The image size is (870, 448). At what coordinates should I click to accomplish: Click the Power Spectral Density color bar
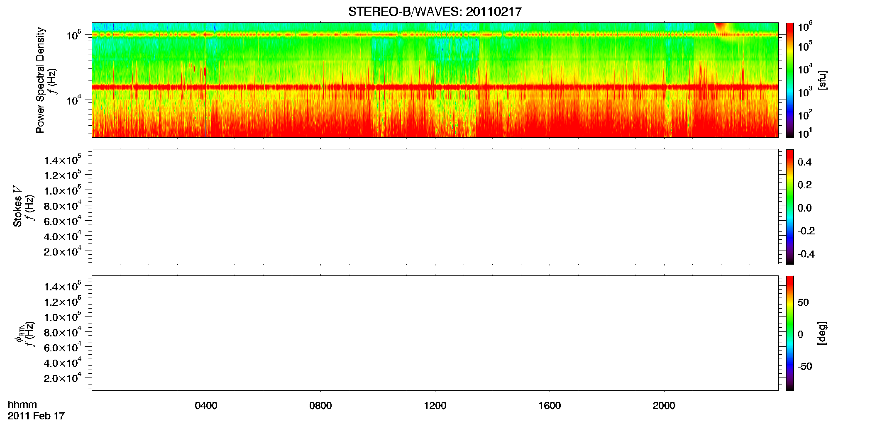tap(790, 80)
